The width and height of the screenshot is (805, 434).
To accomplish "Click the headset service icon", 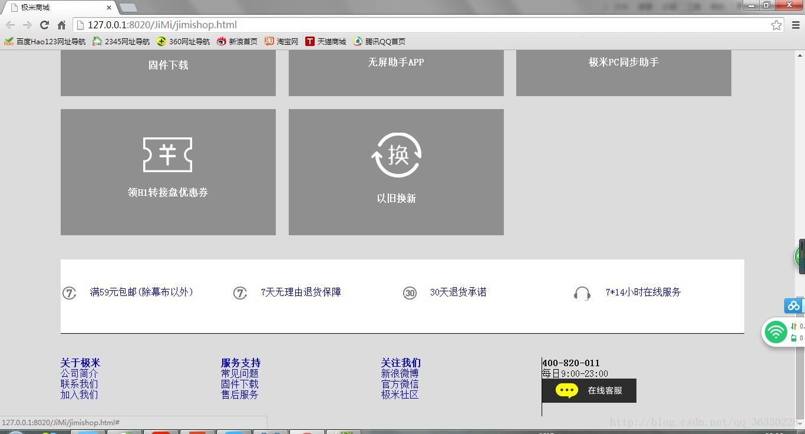I will pyautogui.click(x=582, y=293).
